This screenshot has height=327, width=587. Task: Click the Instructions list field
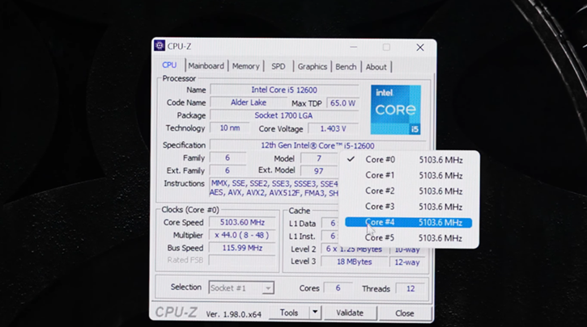274,188
